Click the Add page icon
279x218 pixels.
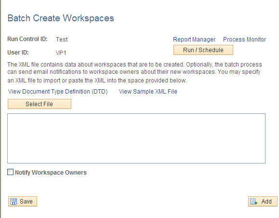pos(253,202)
